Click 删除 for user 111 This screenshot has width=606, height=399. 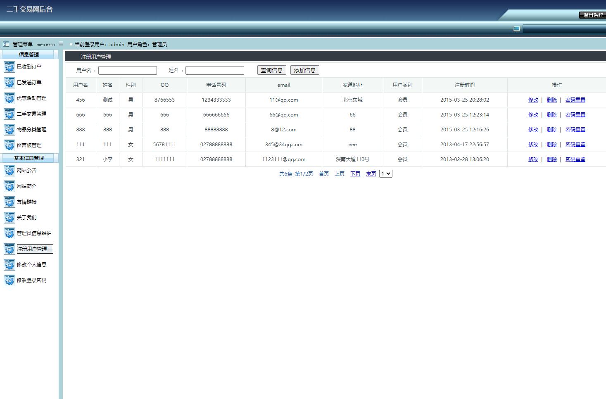(552, 145)
